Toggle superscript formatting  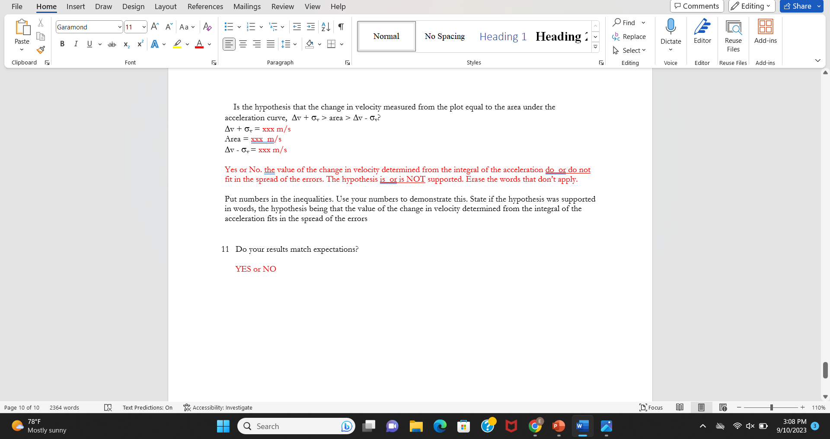click(x=140, y=44)
